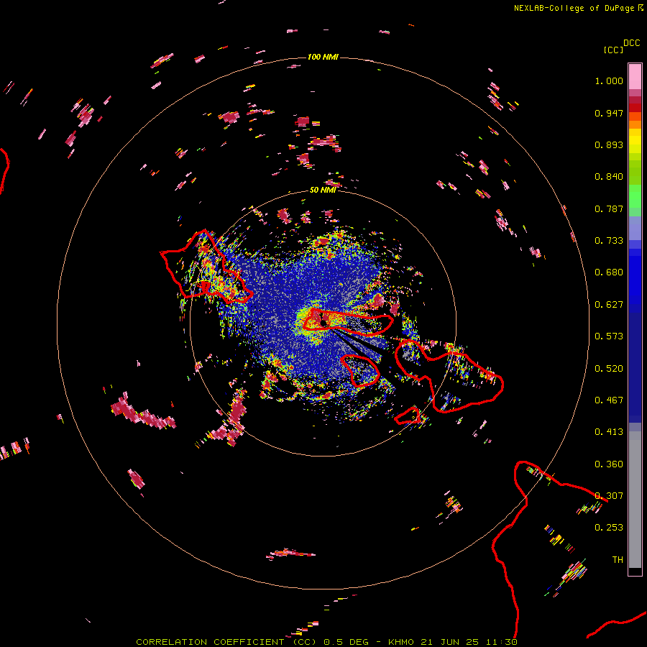Select the 0.467 scale value
The height and width of the screenshot is (647, 647).
click(609, 400)
